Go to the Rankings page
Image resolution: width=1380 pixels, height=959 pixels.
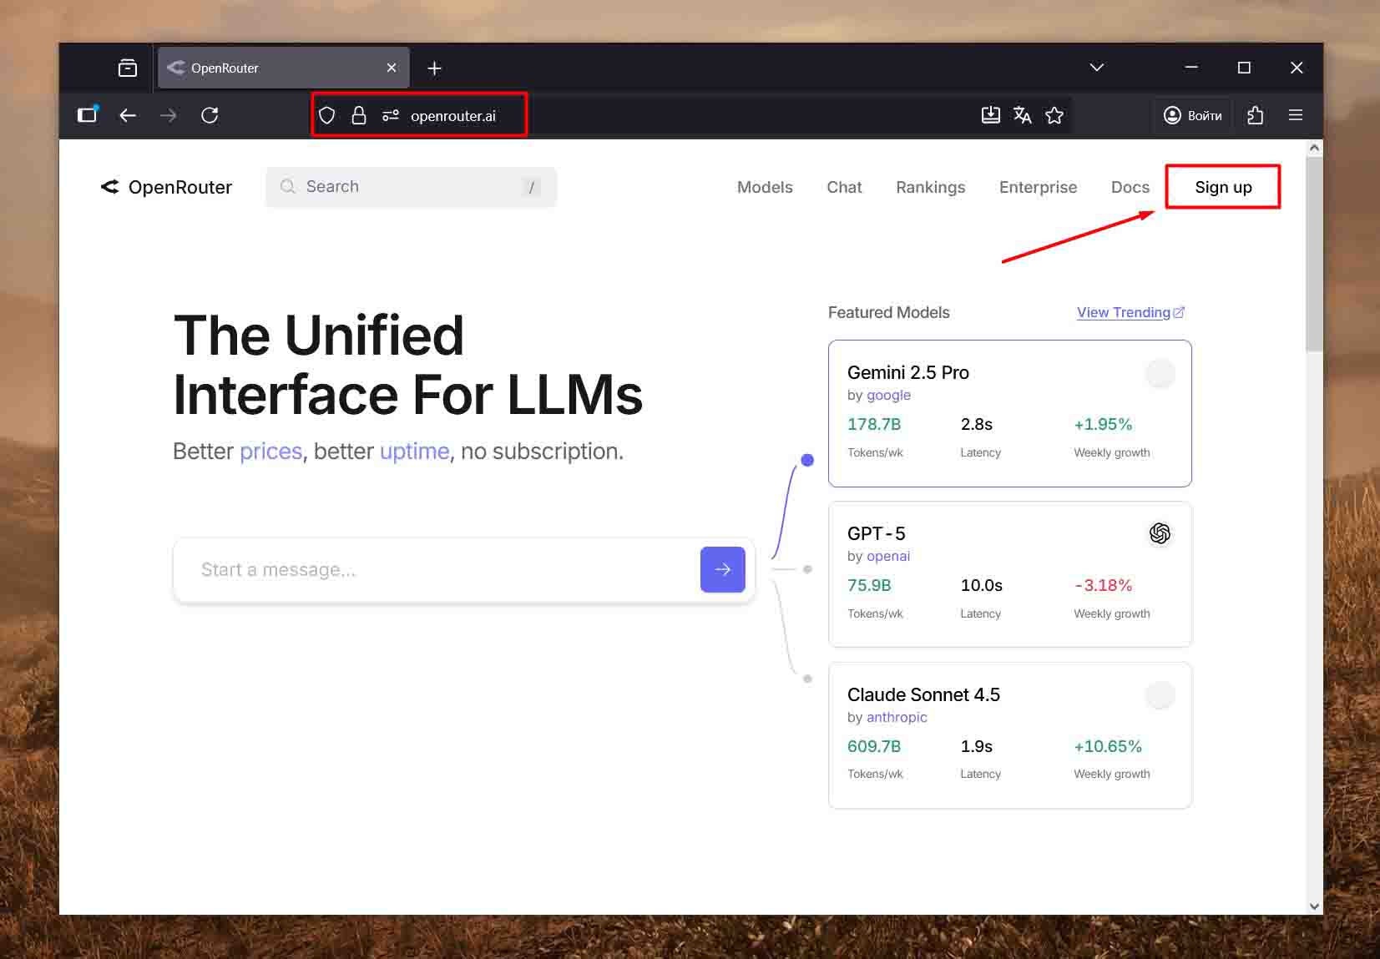pyautogui.click(x=930, y=187)
